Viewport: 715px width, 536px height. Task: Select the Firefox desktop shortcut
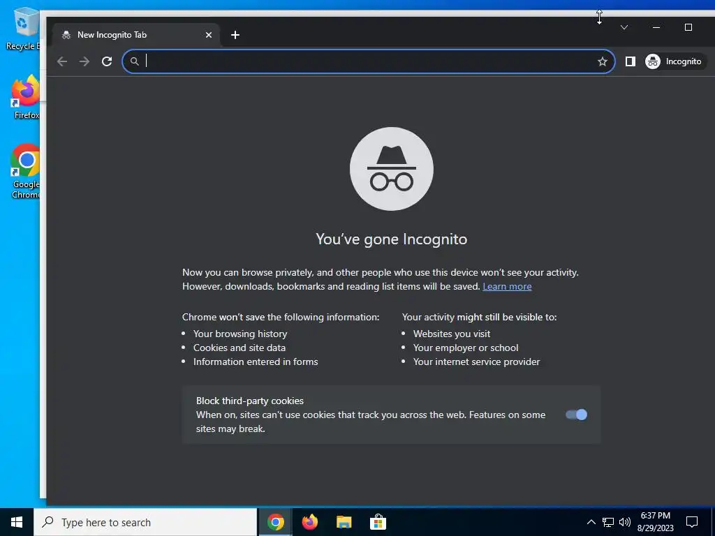26,98
